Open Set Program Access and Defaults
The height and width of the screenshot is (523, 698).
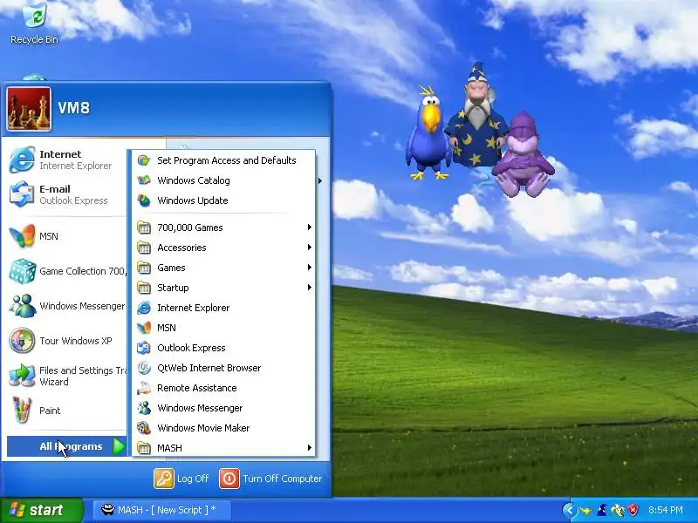tap(224, 160)
